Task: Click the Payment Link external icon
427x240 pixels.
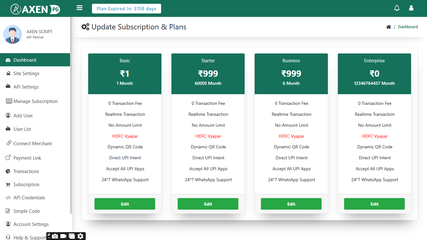Action: tap(8, 158)
